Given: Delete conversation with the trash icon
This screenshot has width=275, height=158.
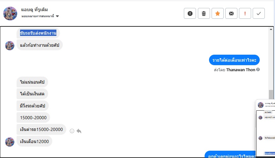Looking at the screenshot, I should click(204, 13).
